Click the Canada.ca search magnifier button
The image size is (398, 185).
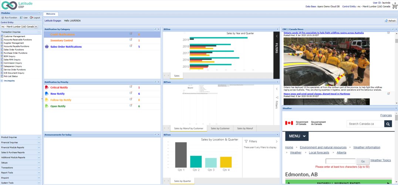[388, 124]
